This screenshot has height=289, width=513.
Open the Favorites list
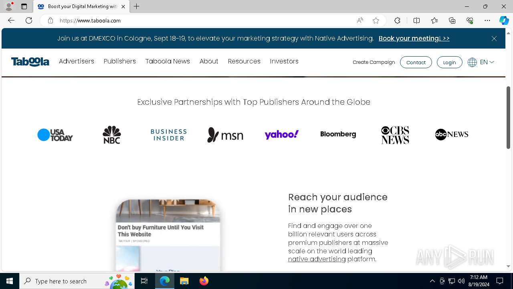(434, 20)
